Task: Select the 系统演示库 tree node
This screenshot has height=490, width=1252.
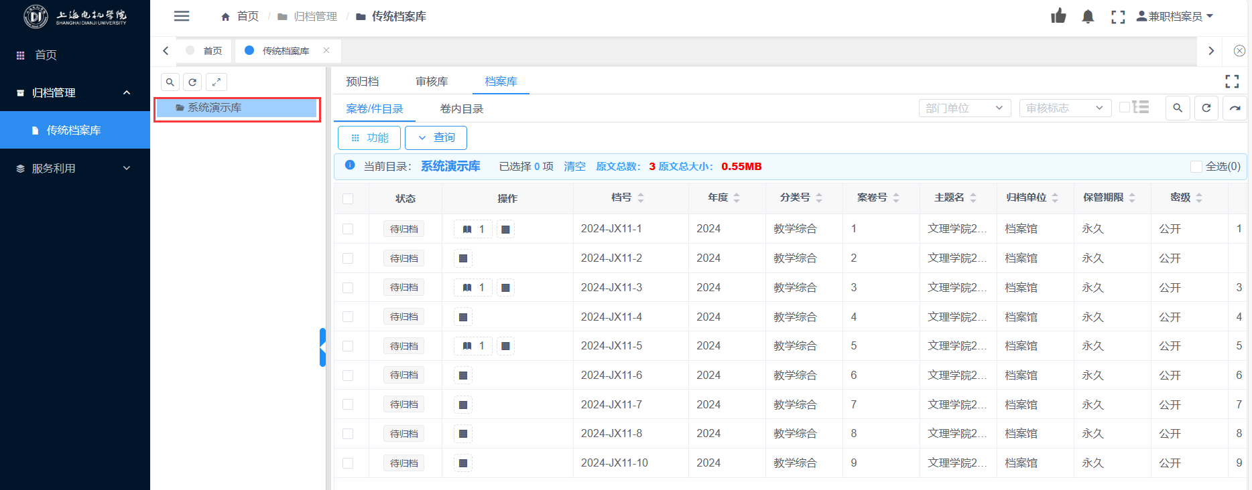Action: tap(214, 108)
